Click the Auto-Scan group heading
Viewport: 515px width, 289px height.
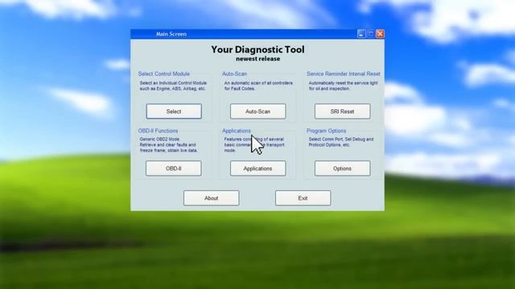[x=234, y=74]
